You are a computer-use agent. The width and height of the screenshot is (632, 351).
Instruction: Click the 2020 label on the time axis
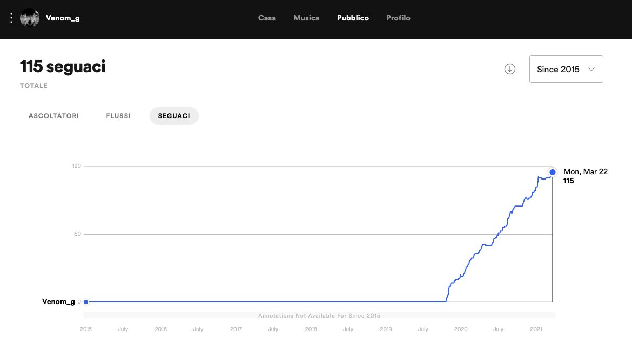(x=461, y=329)
